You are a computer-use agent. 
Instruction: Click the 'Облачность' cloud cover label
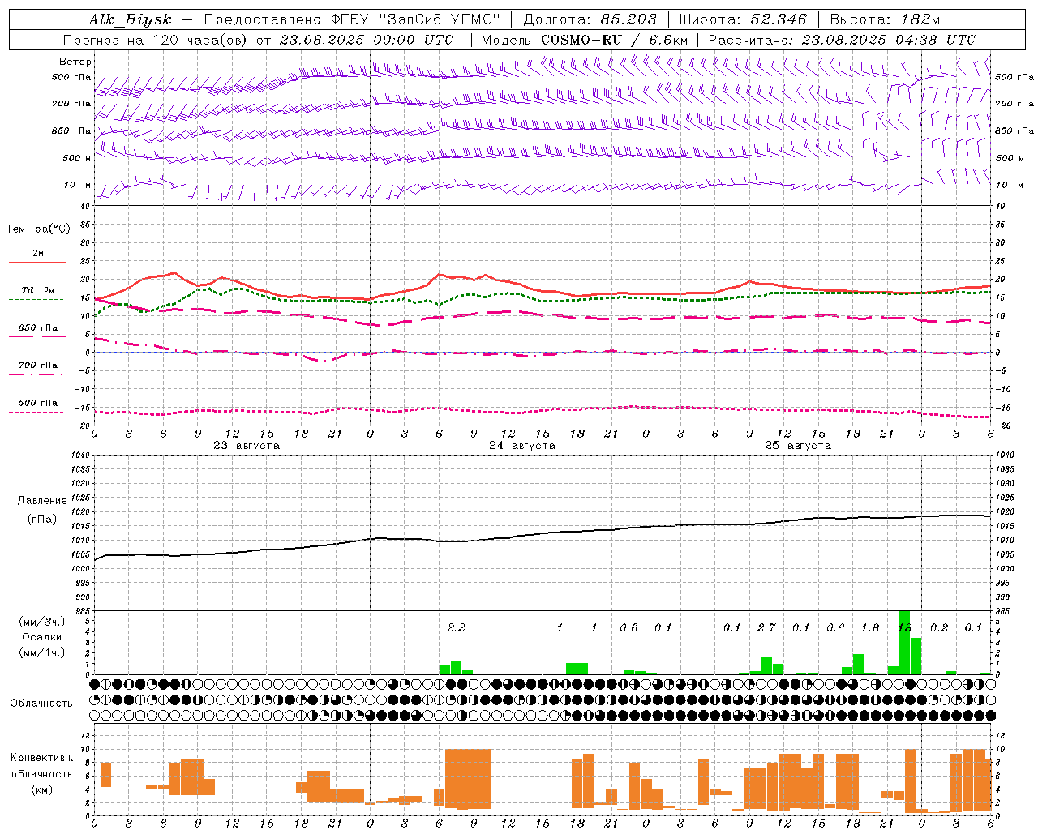(x=41, y=704)
